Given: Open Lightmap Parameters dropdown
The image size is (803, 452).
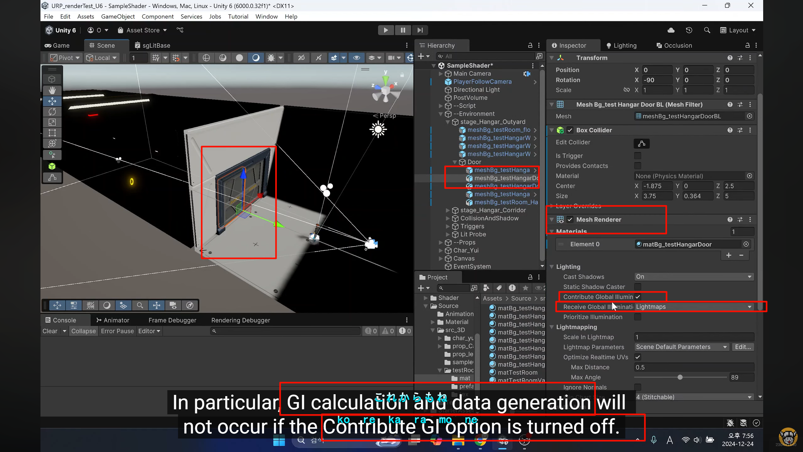Looking at the screenshot, I should pyautogui.click(x=682, y=347).
